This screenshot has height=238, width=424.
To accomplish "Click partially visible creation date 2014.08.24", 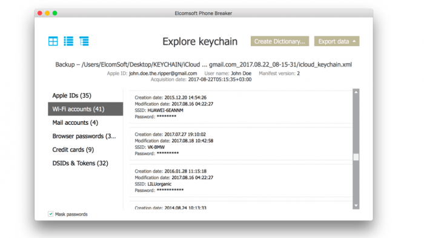I will point(185,208).
